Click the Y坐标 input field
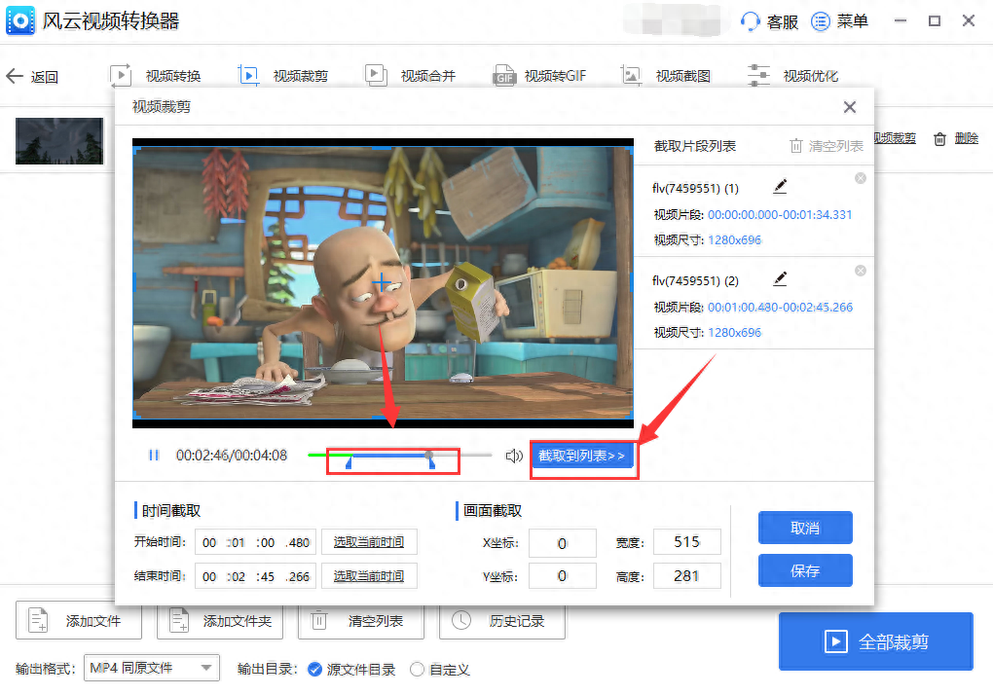This screenshot has width=993, height=695. [x=563, y=576]
